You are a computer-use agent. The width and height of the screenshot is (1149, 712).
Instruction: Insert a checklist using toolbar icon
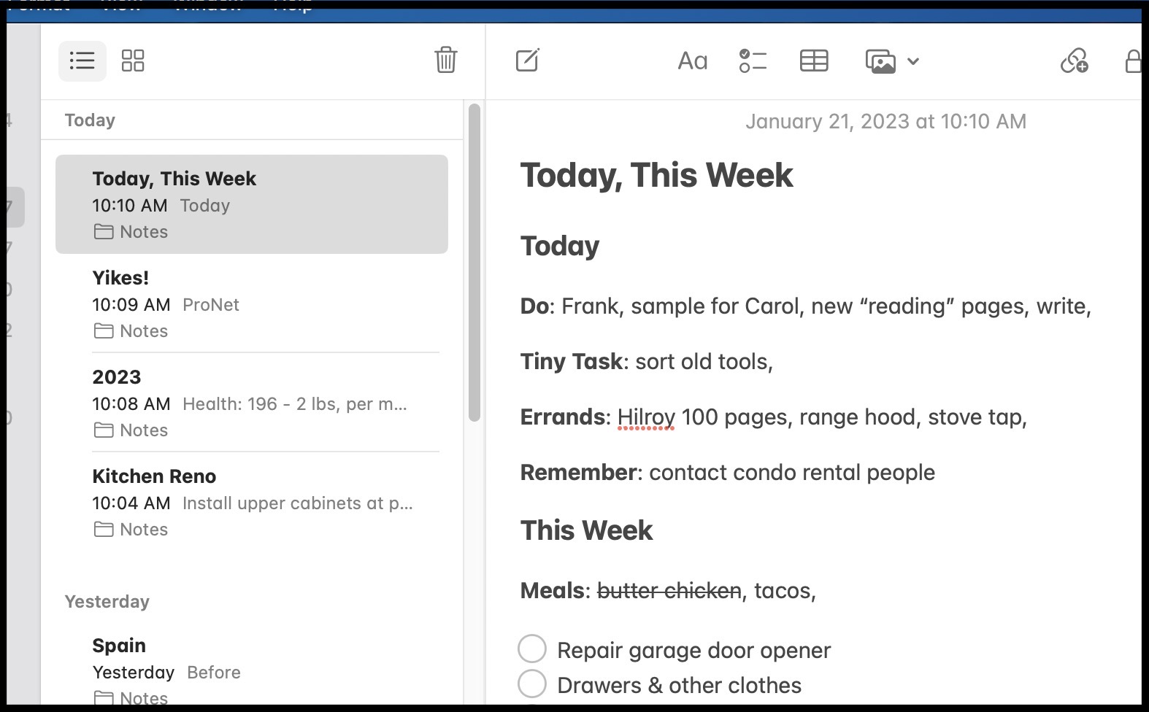[x=753, y=61]
